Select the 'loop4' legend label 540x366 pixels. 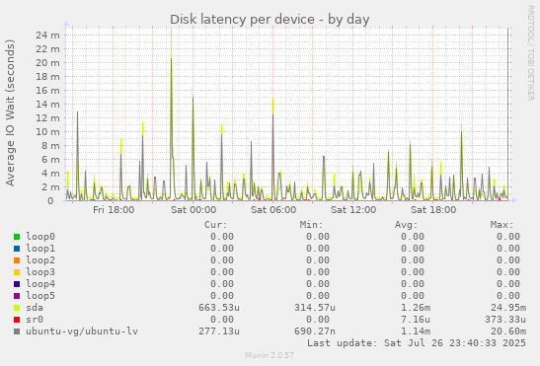click(x=40, y=284)
